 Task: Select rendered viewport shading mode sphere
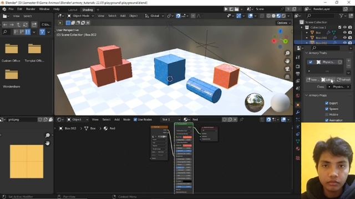283,16
